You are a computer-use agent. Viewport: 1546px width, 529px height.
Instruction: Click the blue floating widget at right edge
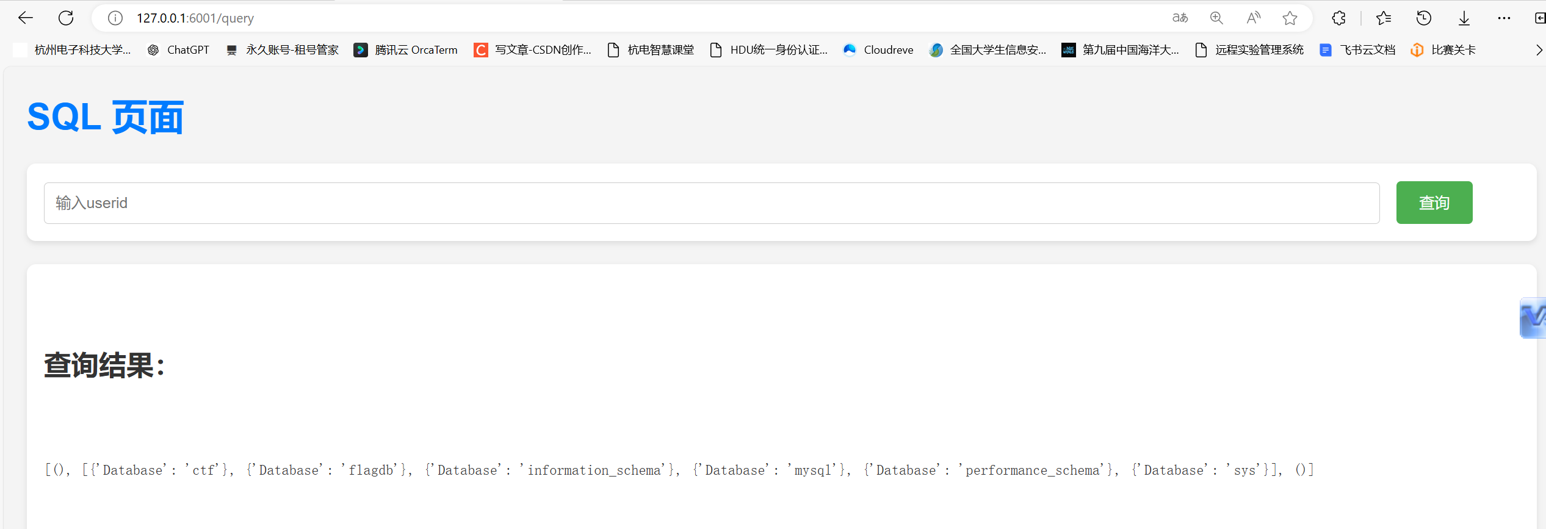coord(1533,317)
